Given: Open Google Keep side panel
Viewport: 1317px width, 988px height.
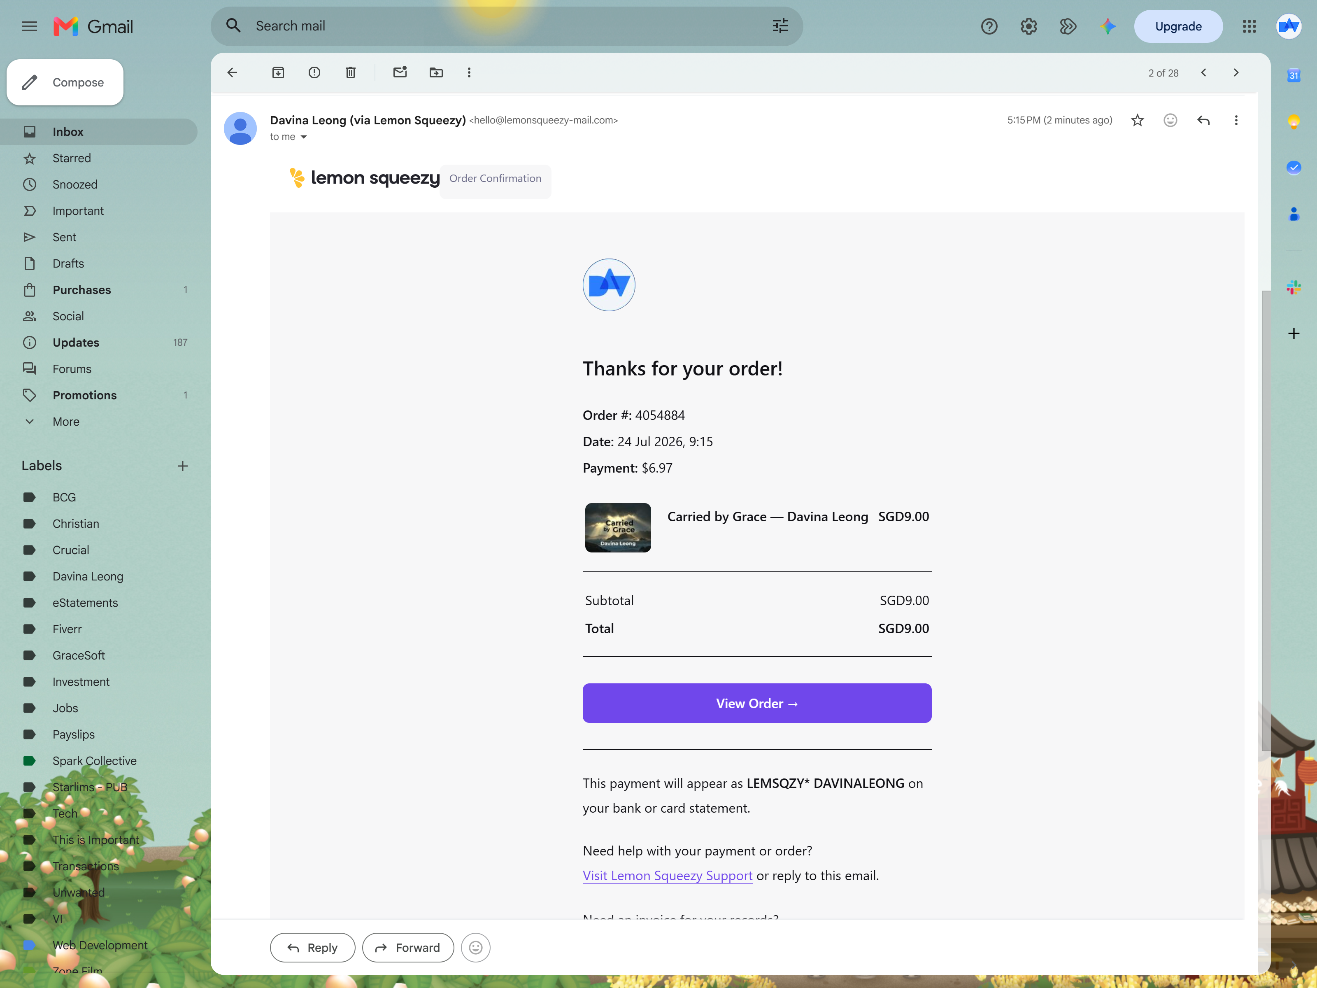Looking at the screenshot, I should (x=1294, y=122).
